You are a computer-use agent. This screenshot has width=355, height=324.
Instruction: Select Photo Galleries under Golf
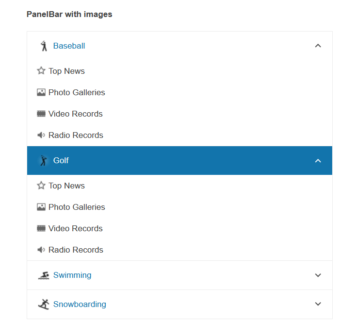(x=77, y=207)
